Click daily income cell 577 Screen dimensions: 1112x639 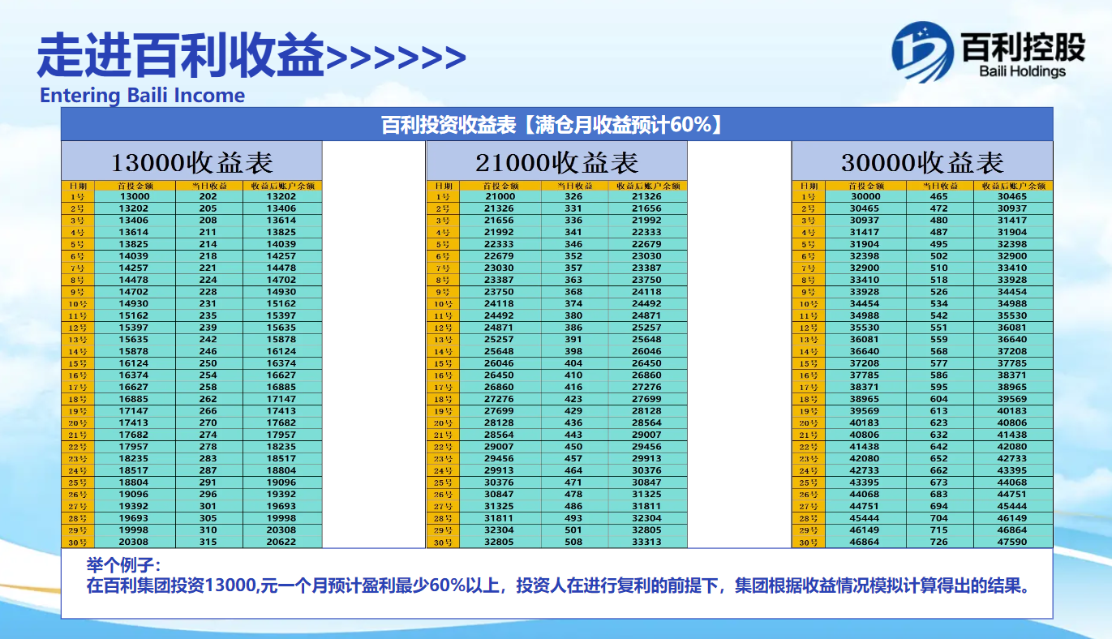pos(939,363)
